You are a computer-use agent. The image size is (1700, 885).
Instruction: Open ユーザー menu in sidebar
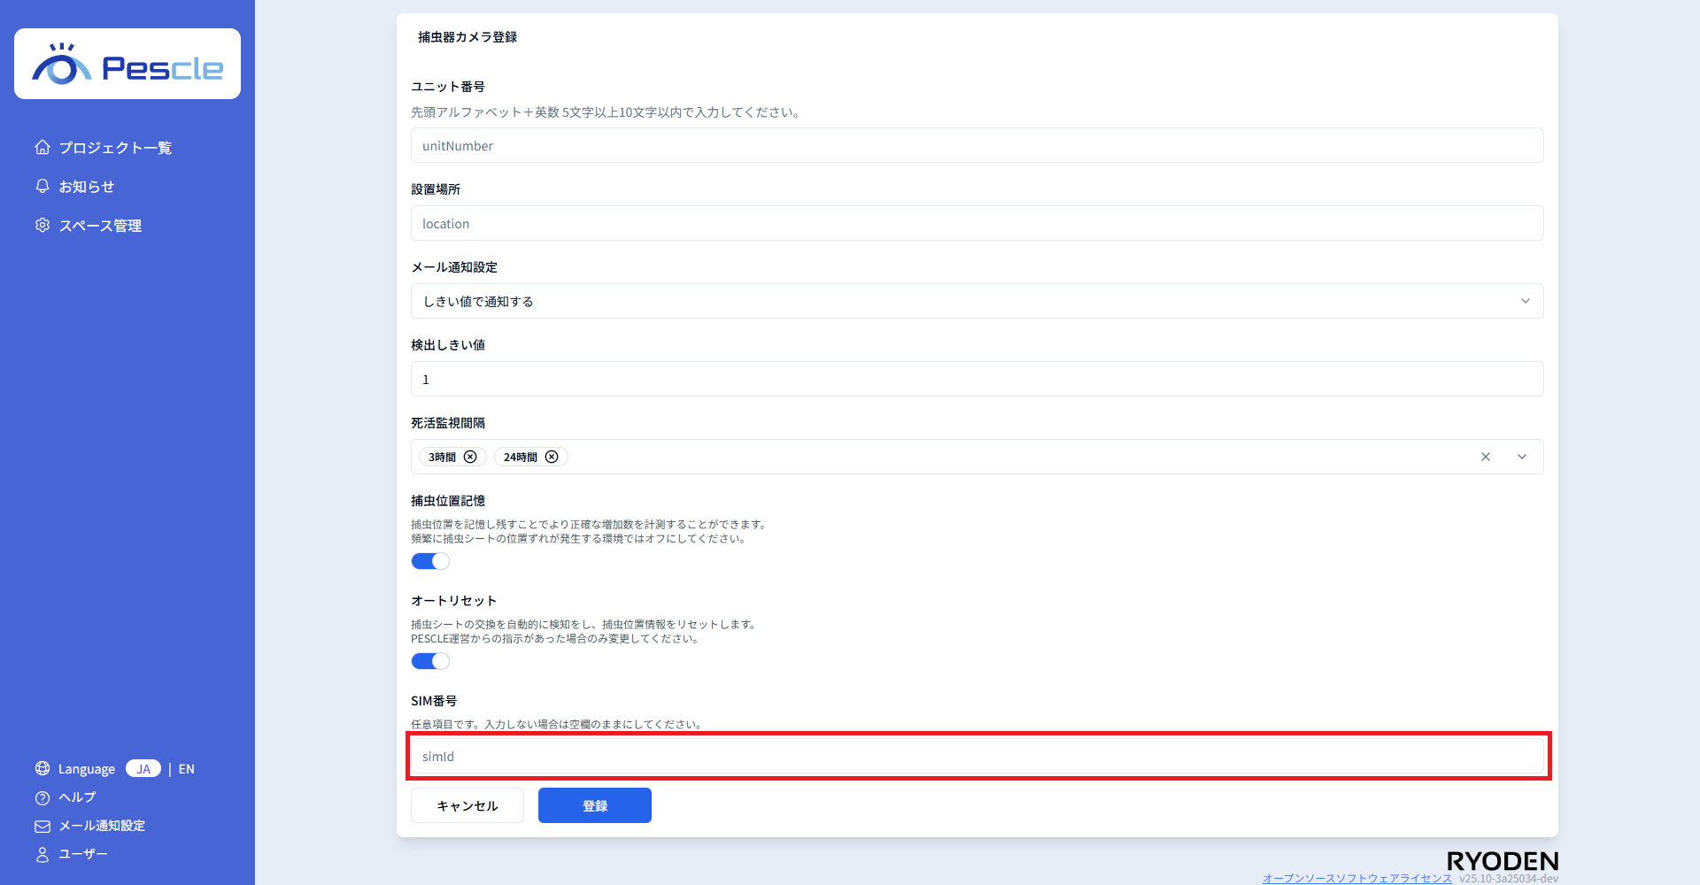coord(82,854)
